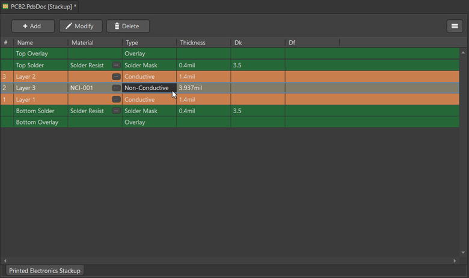Open the Non-Conductive type dropdown for Layer 3
Image resolution: width=469 pixels, height=278 pixels.
(149, 88)
